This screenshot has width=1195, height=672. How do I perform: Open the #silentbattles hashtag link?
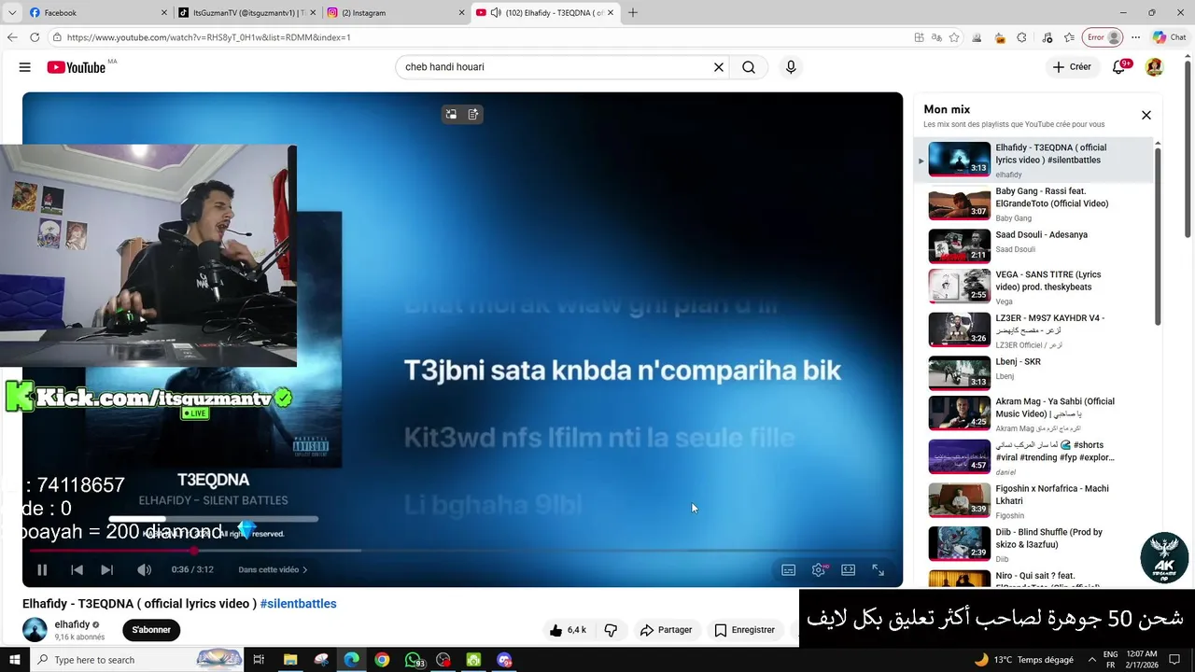pyautogui.click(x=298, y=604)
